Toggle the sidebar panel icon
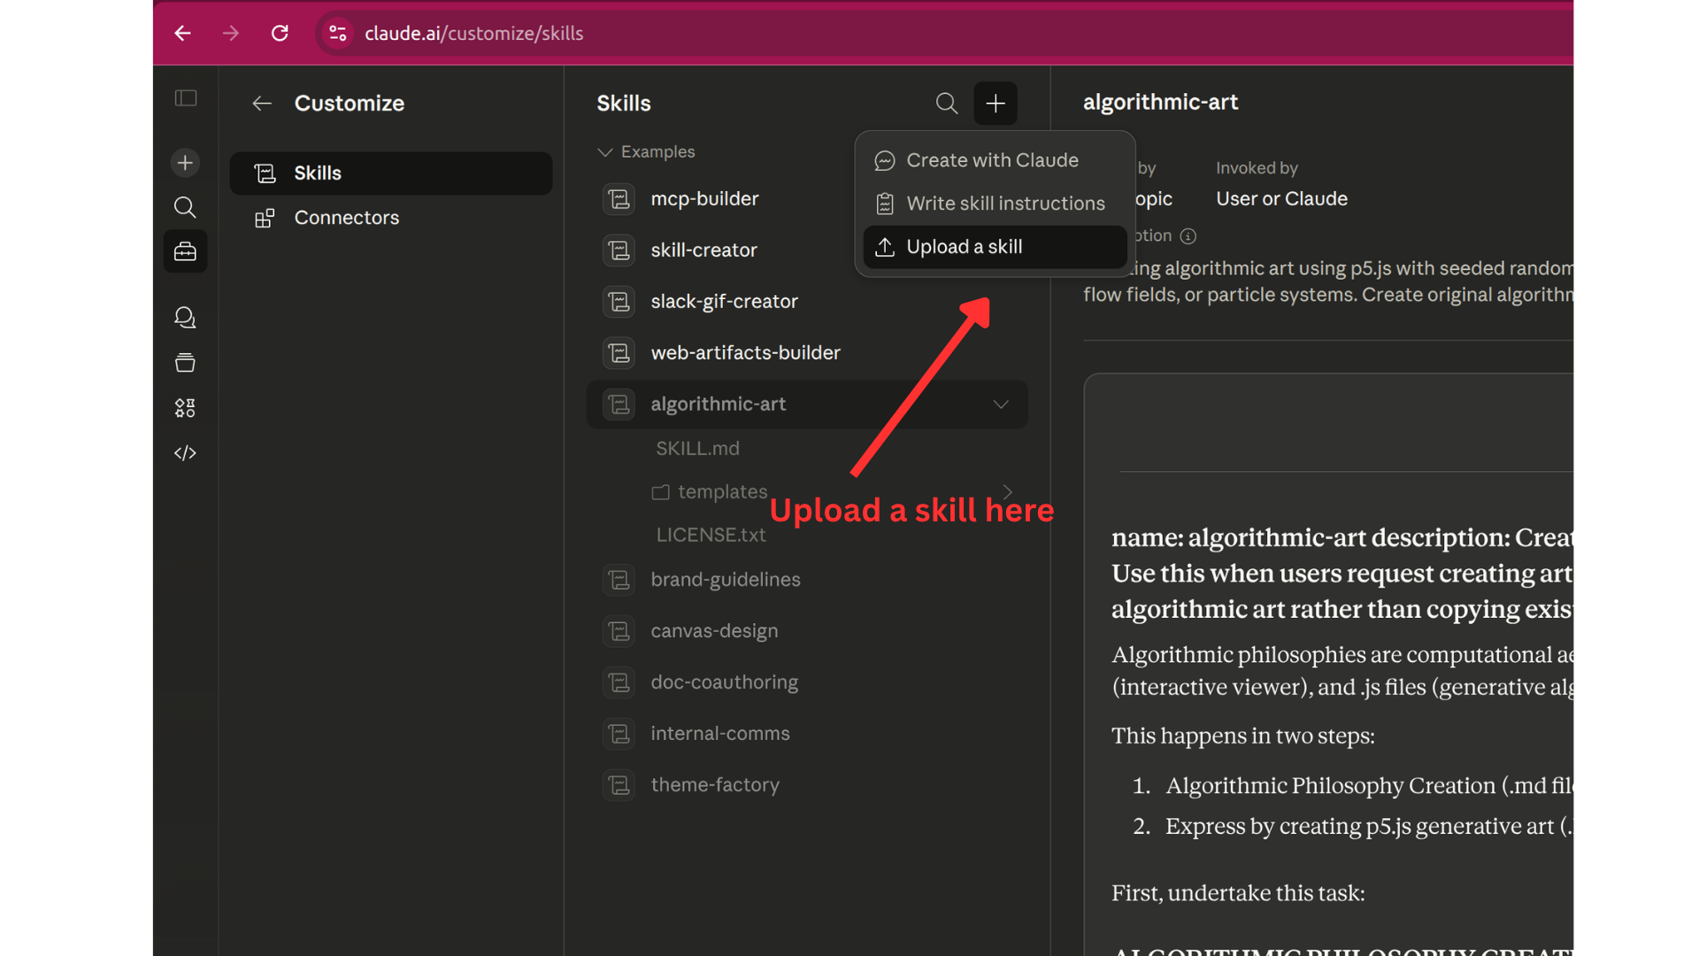The width and height of the screenshot is (1699, 956). pos(186,98)
